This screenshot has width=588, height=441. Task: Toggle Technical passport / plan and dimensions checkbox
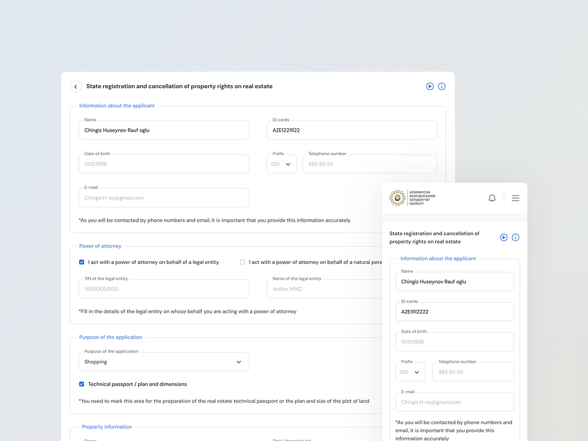pos(82,384)
